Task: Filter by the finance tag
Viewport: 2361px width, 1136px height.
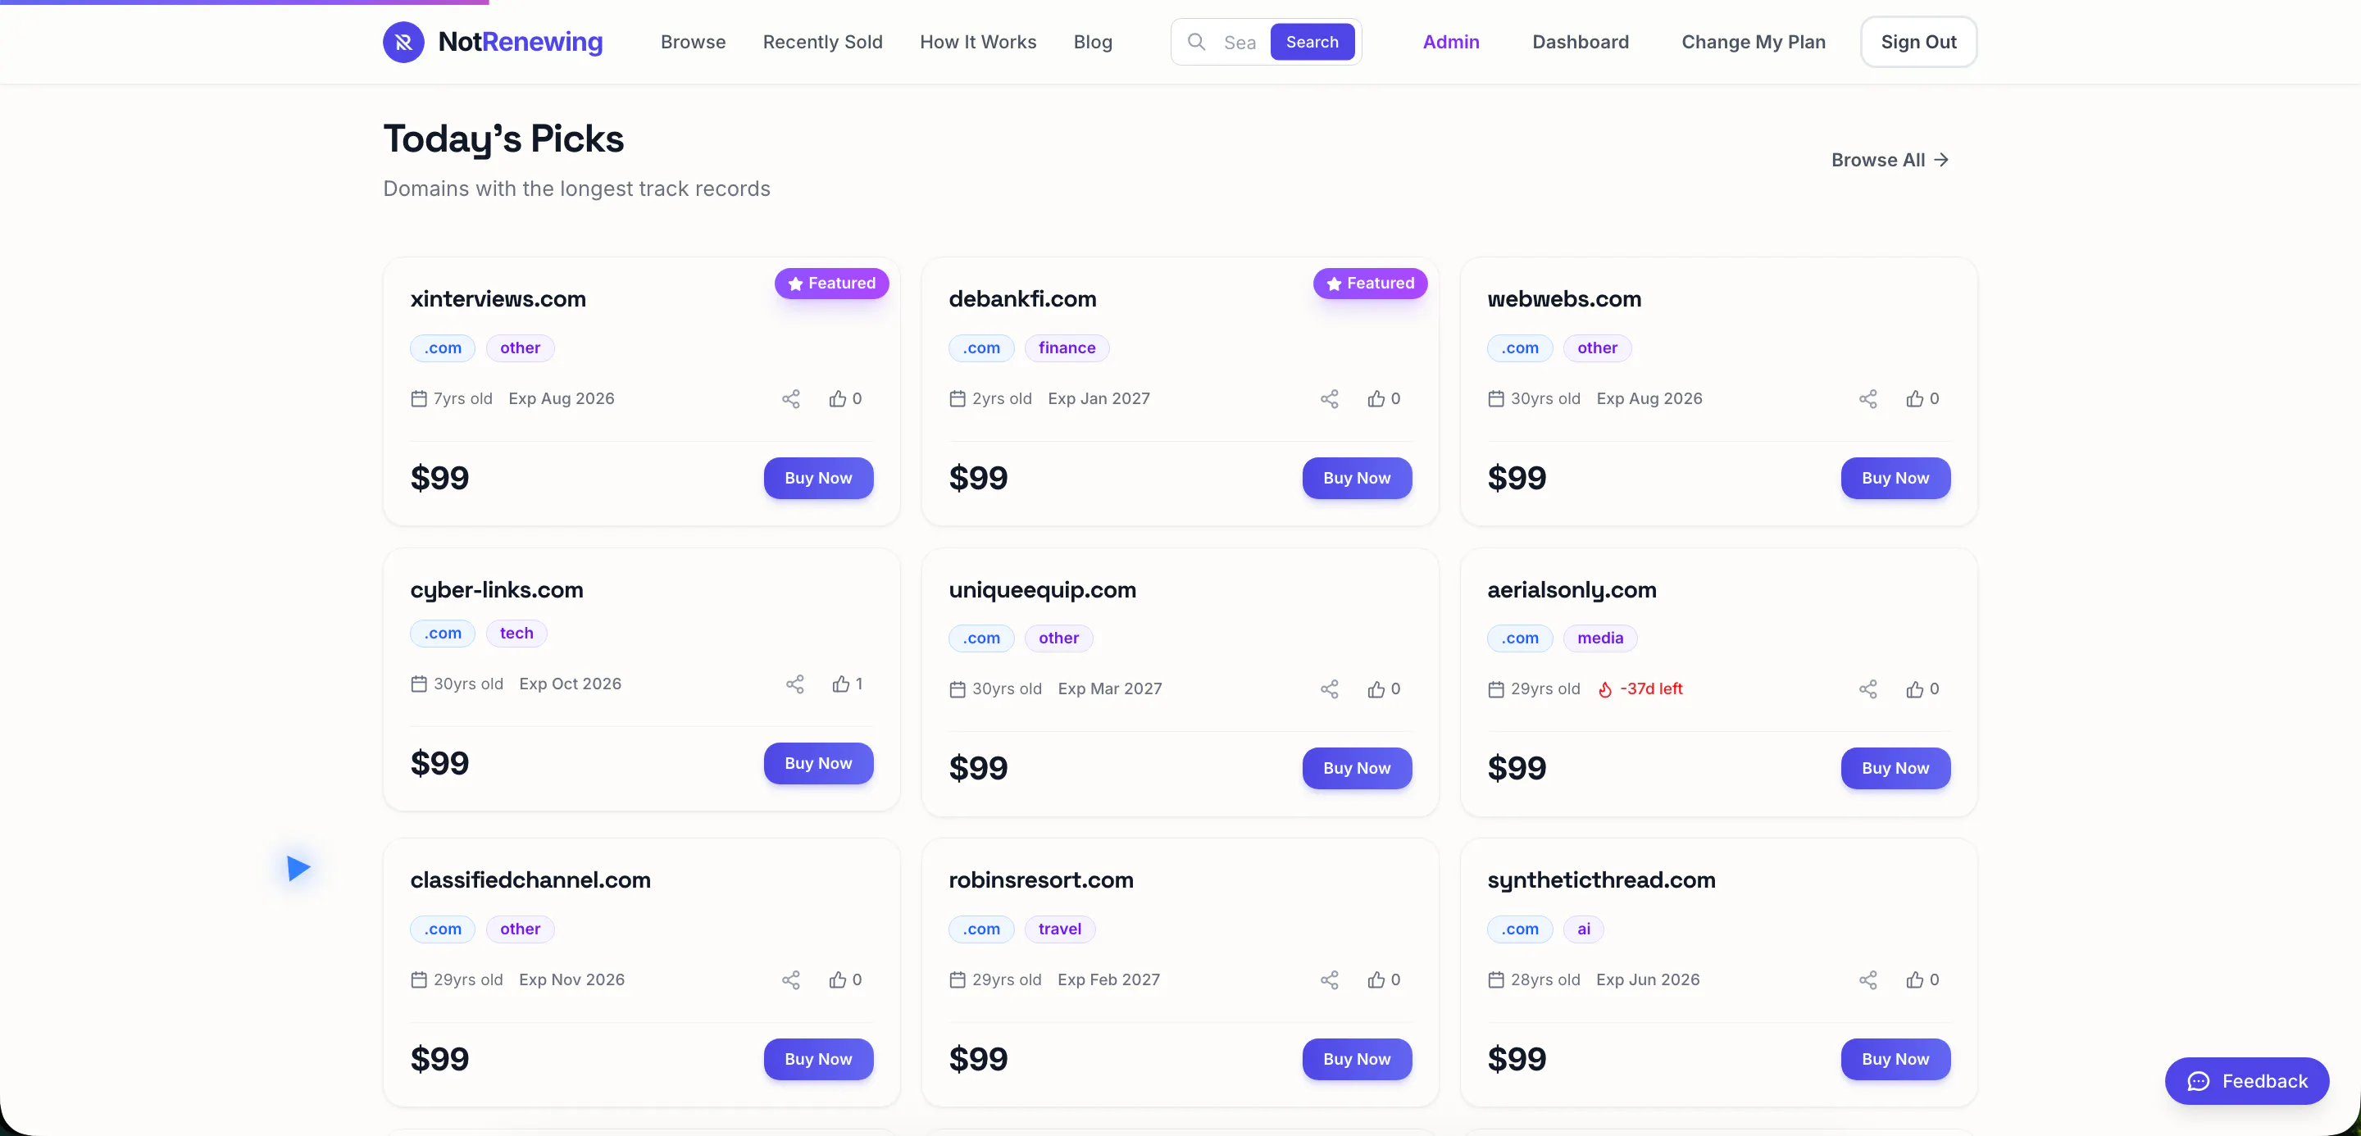Action: (1067, 348)
